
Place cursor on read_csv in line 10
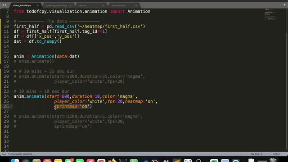pyautogui.click(x=64, y=27)
